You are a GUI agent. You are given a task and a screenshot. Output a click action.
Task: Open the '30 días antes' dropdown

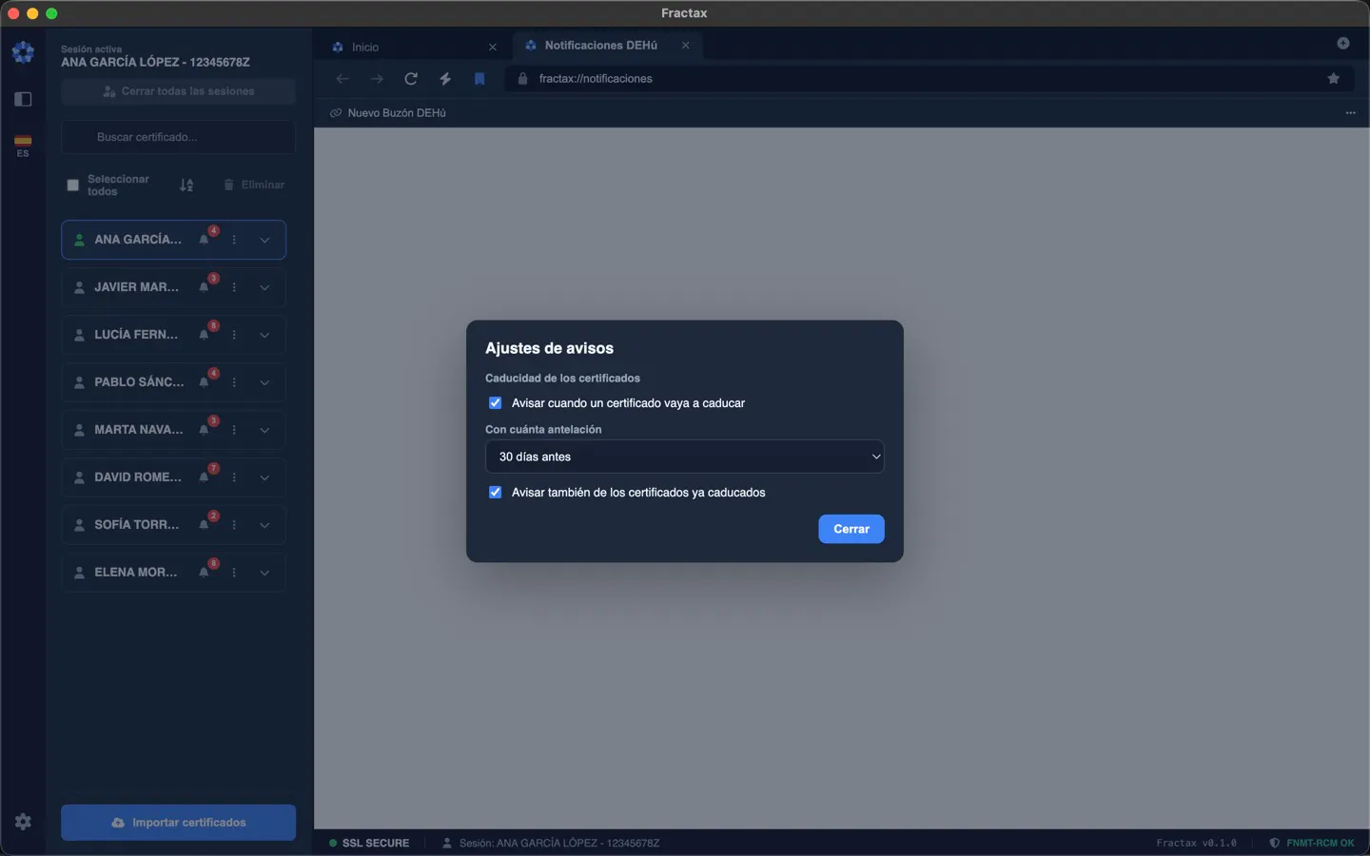tap(685, 457)
